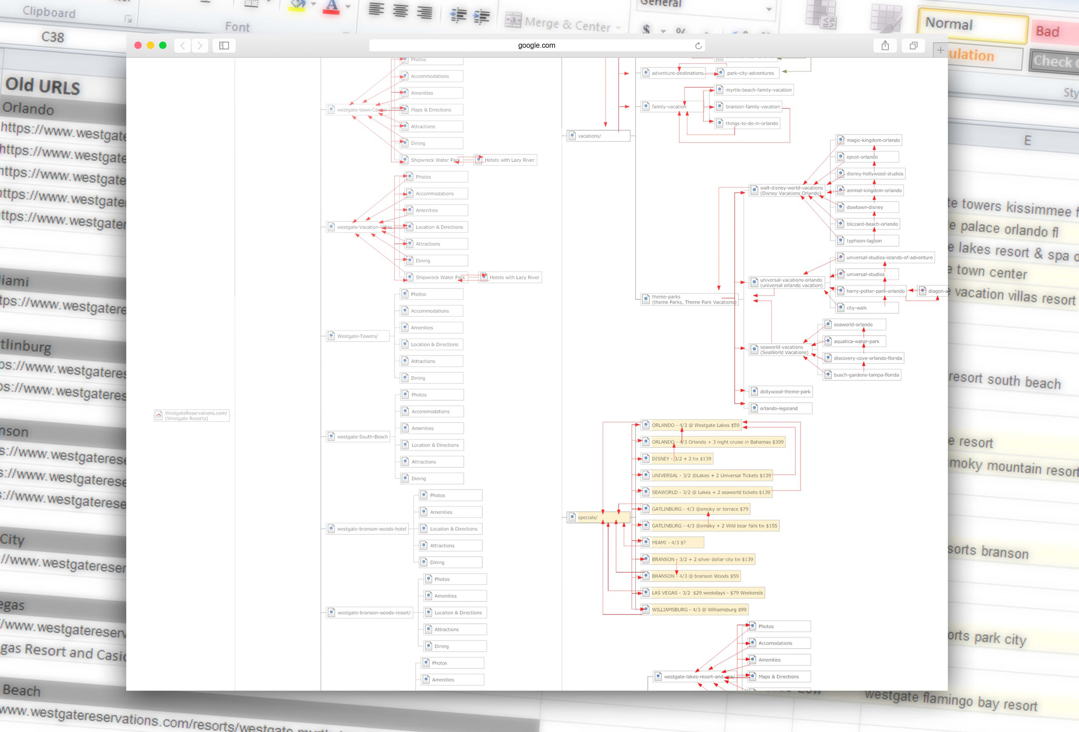
Task: Go forward with the forward arrow
Action: [x=200, y=46]
